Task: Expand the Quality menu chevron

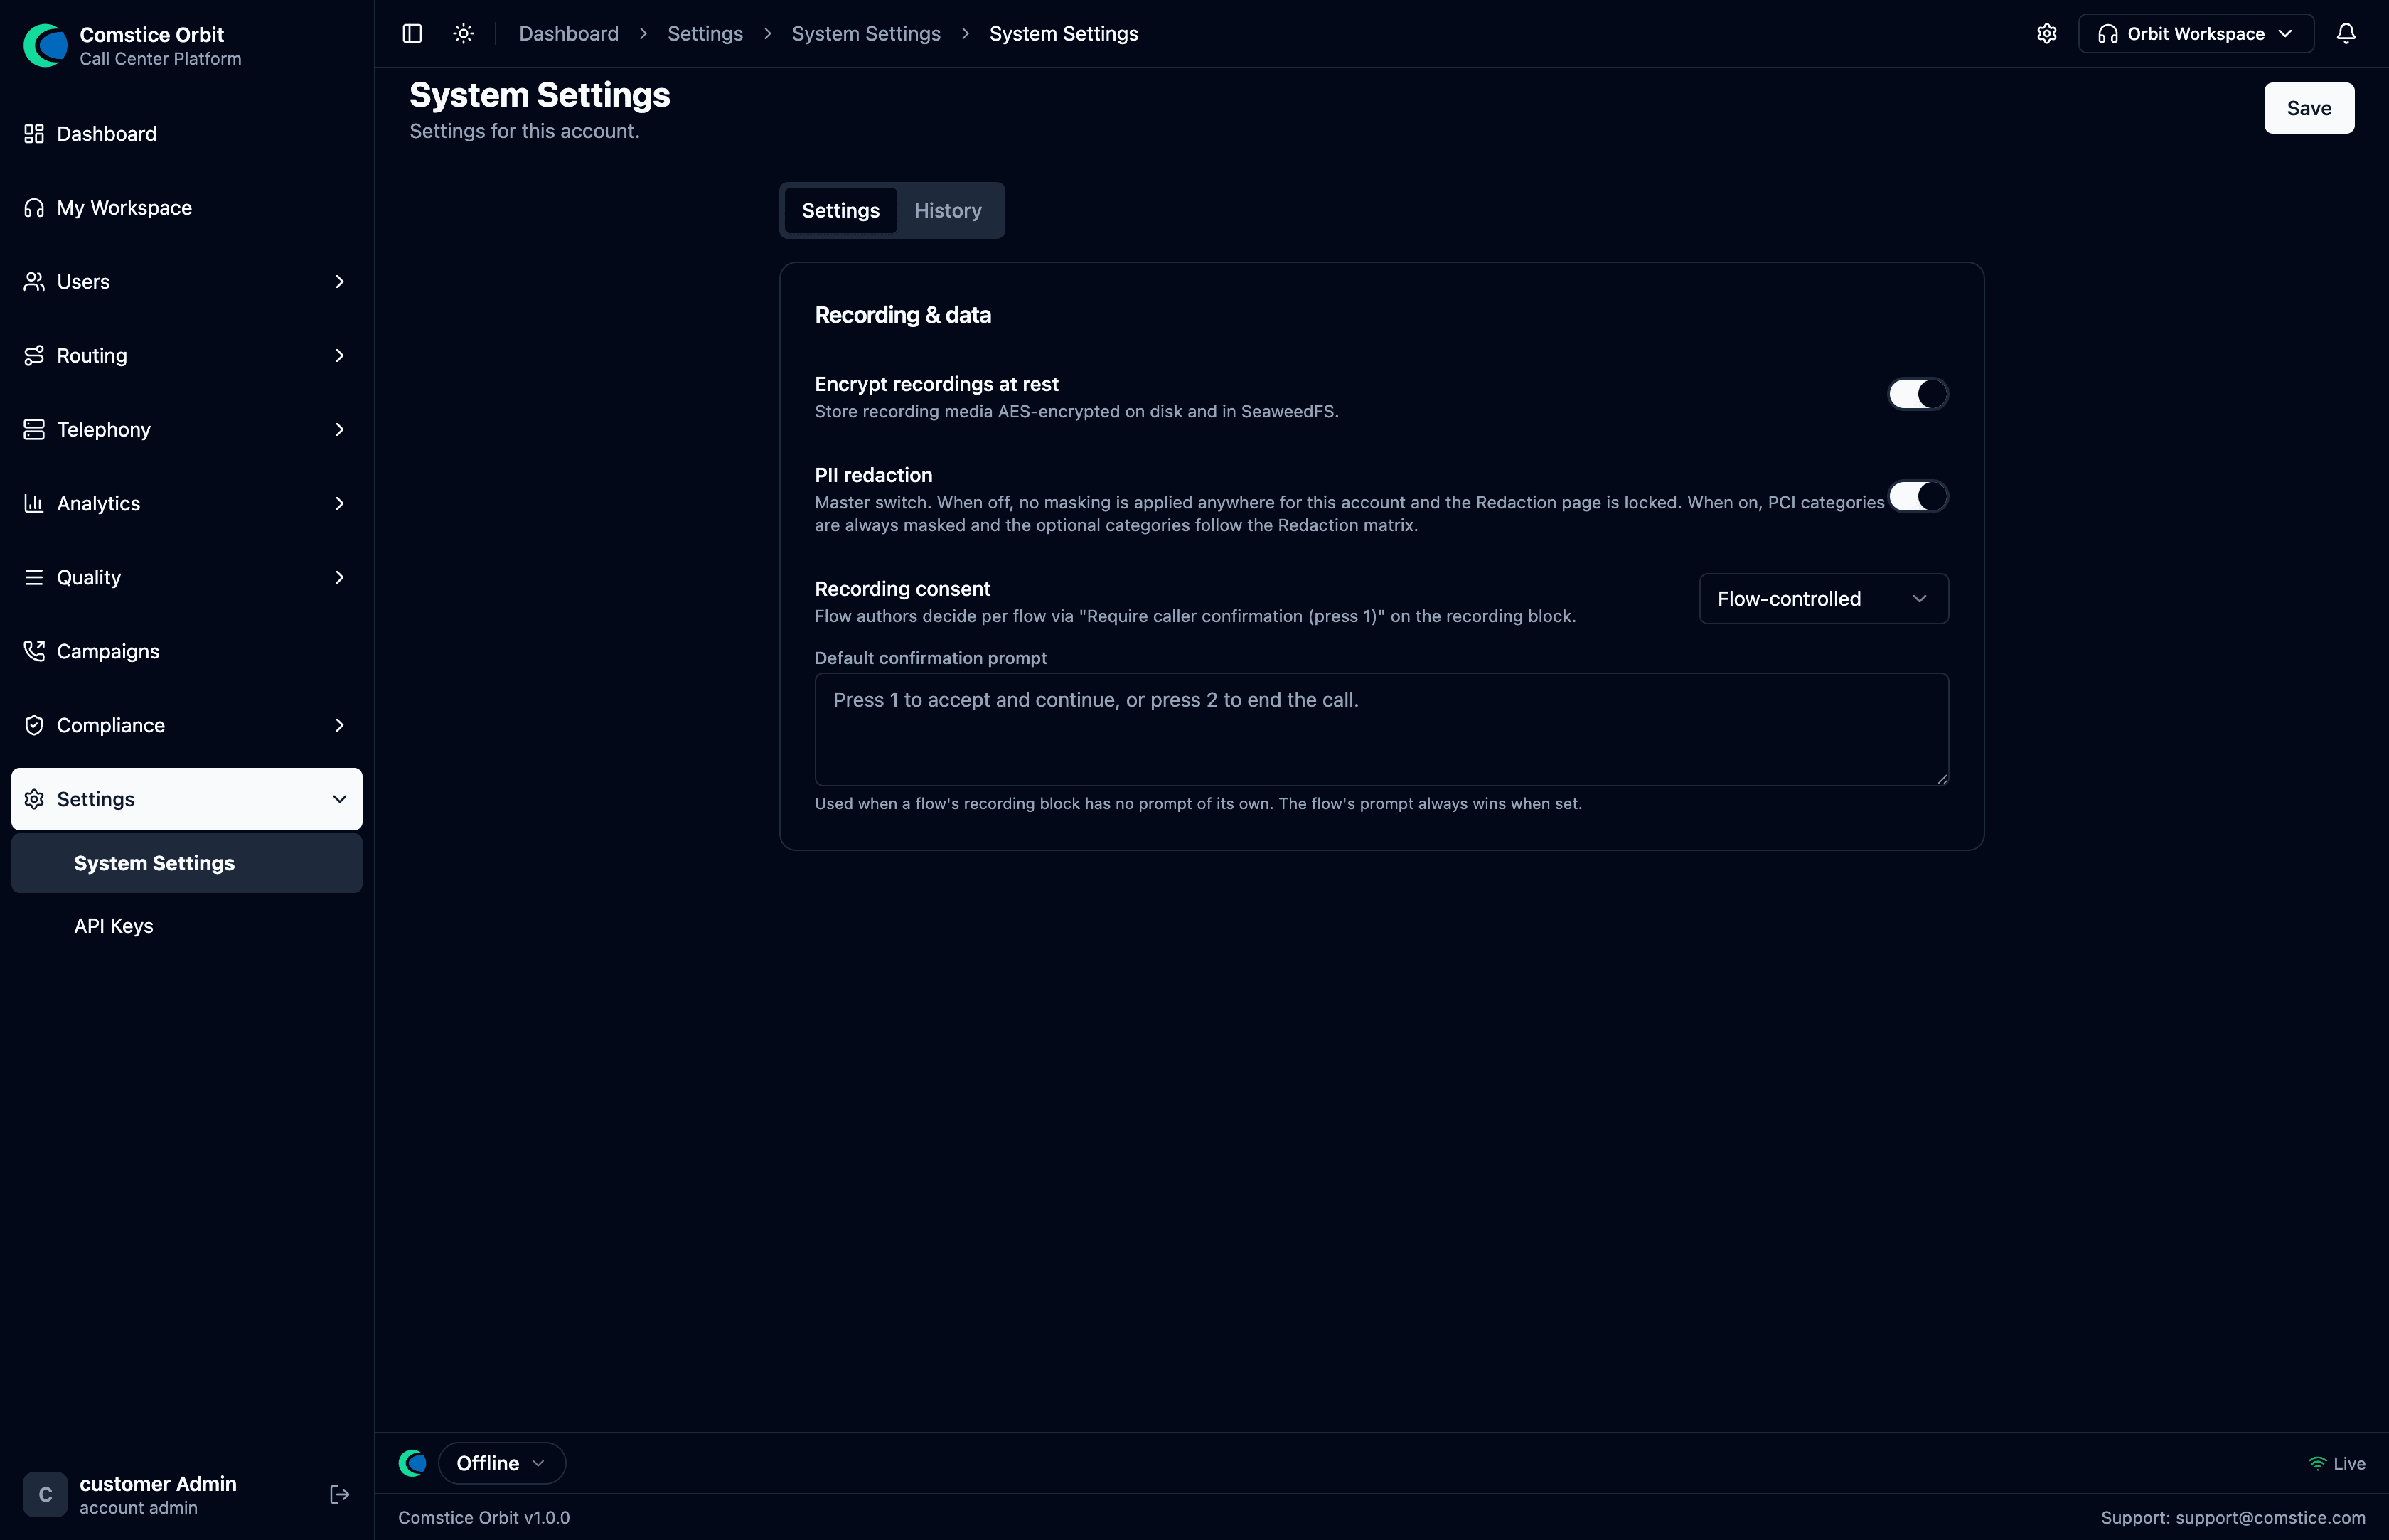Action: point(339,578)
